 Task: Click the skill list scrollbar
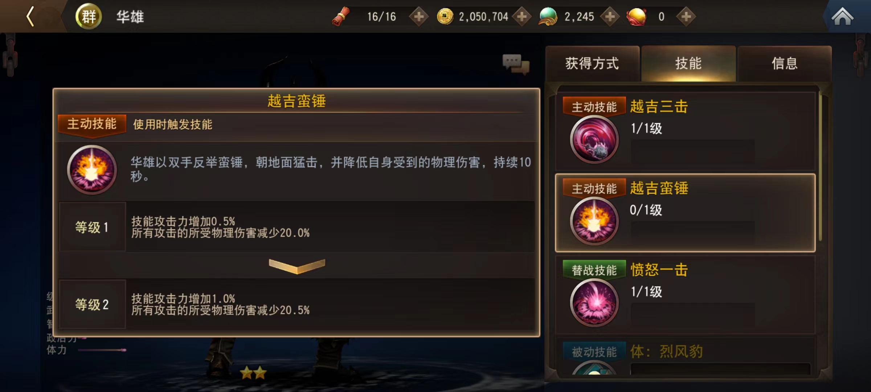[820, 167]
